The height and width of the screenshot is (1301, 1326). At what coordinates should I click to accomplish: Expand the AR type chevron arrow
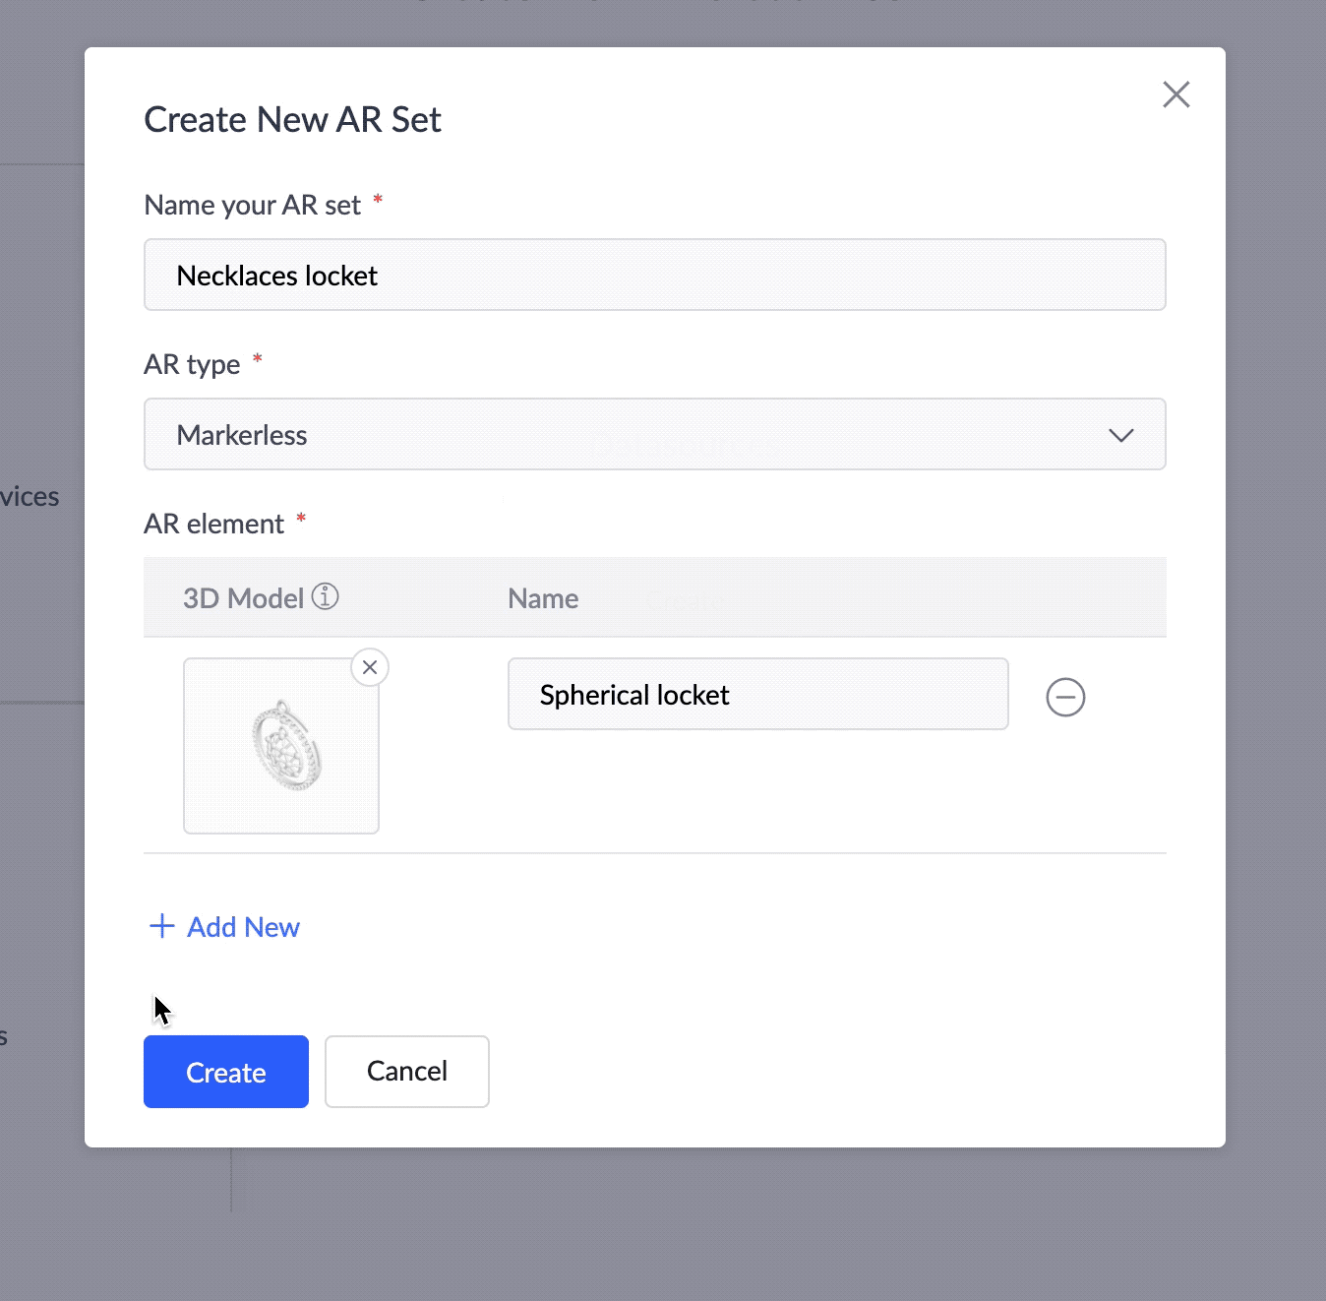[1121, 435]
